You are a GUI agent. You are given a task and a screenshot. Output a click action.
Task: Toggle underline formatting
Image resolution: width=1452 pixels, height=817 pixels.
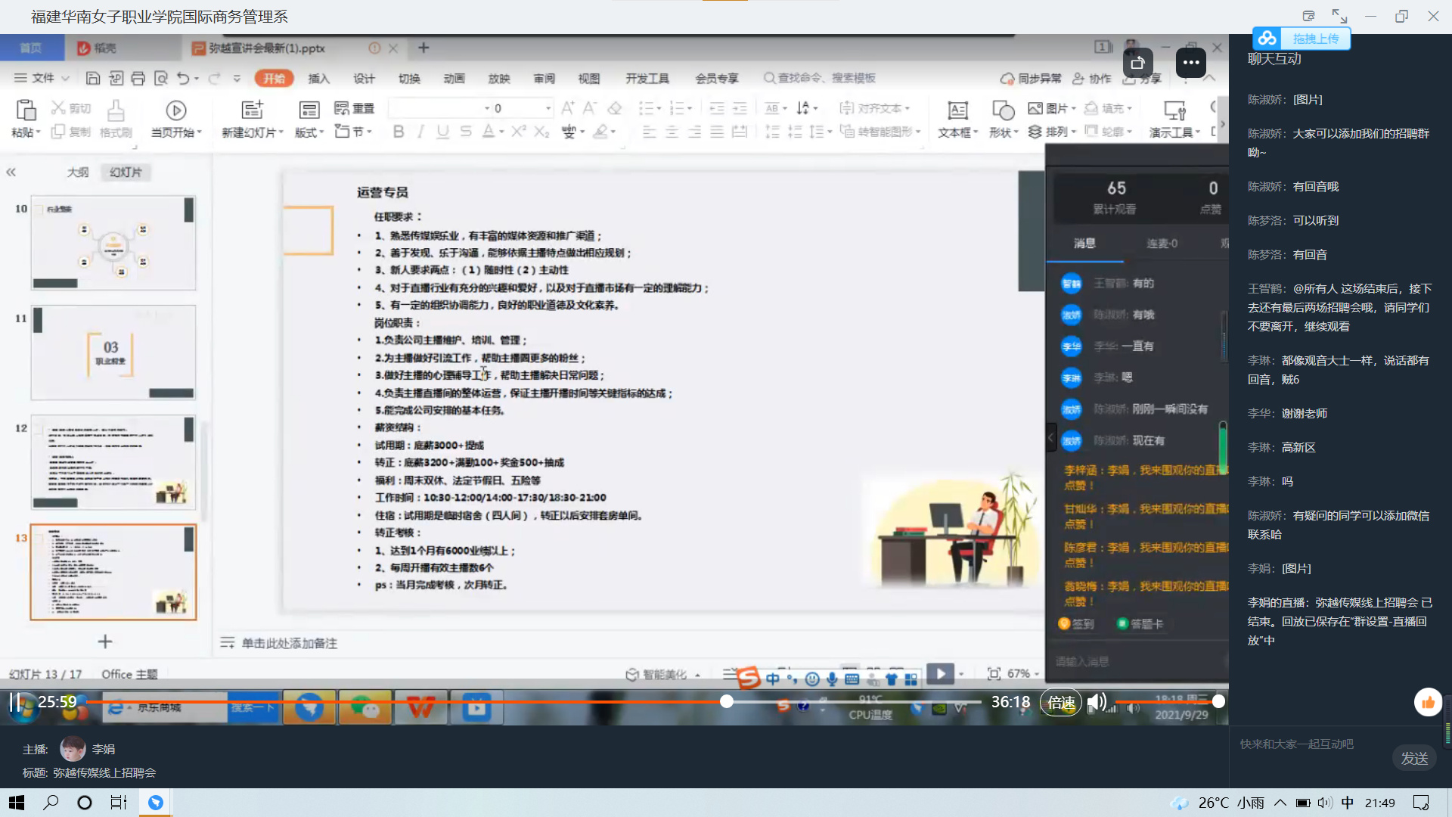[x=441, y=131]
